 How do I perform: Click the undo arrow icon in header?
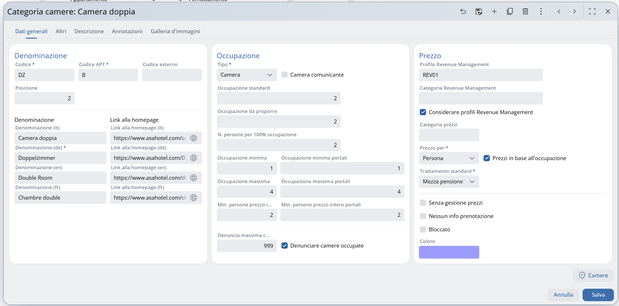coord(463,11)
